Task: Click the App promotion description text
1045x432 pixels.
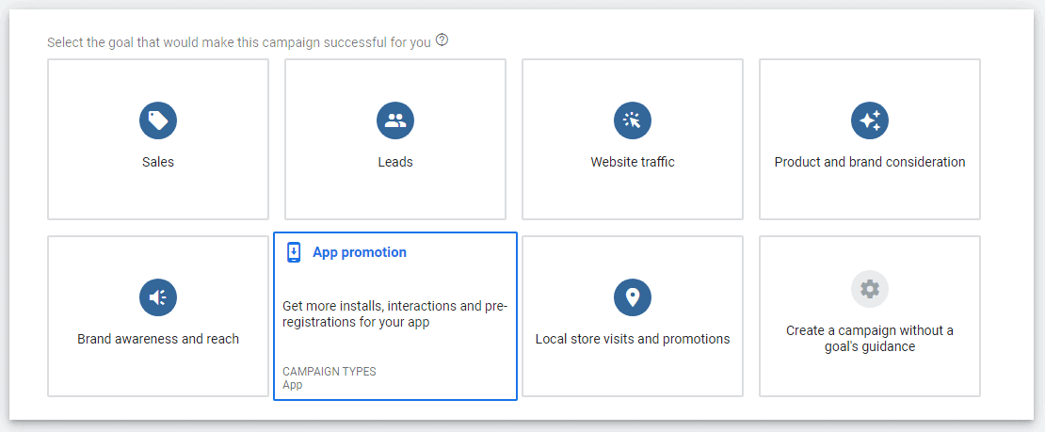Action: [395, 314]
